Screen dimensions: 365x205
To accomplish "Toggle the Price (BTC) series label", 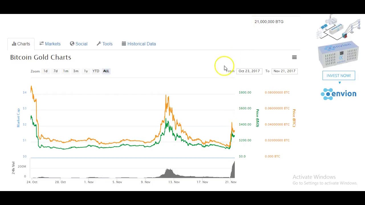I will coord(294,118).
